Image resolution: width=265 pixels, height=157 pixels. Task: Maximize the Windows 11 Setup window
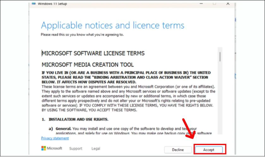click(x=214, y=3)
